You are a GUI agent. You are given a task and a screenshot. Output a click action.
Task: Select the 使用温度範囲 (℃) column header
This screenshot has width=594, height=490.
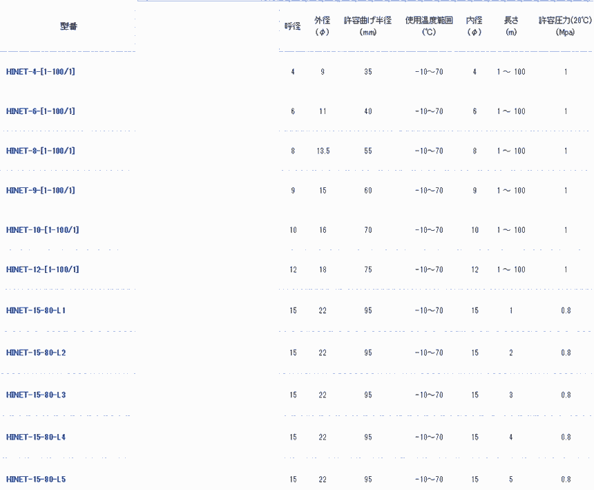[x=429, y=26]
